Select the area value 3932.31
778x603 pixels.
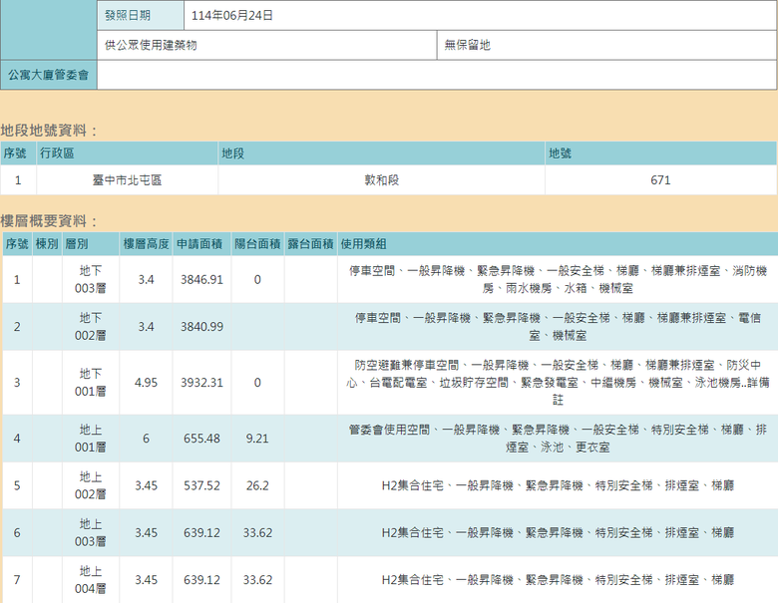(x=201, y=383)
